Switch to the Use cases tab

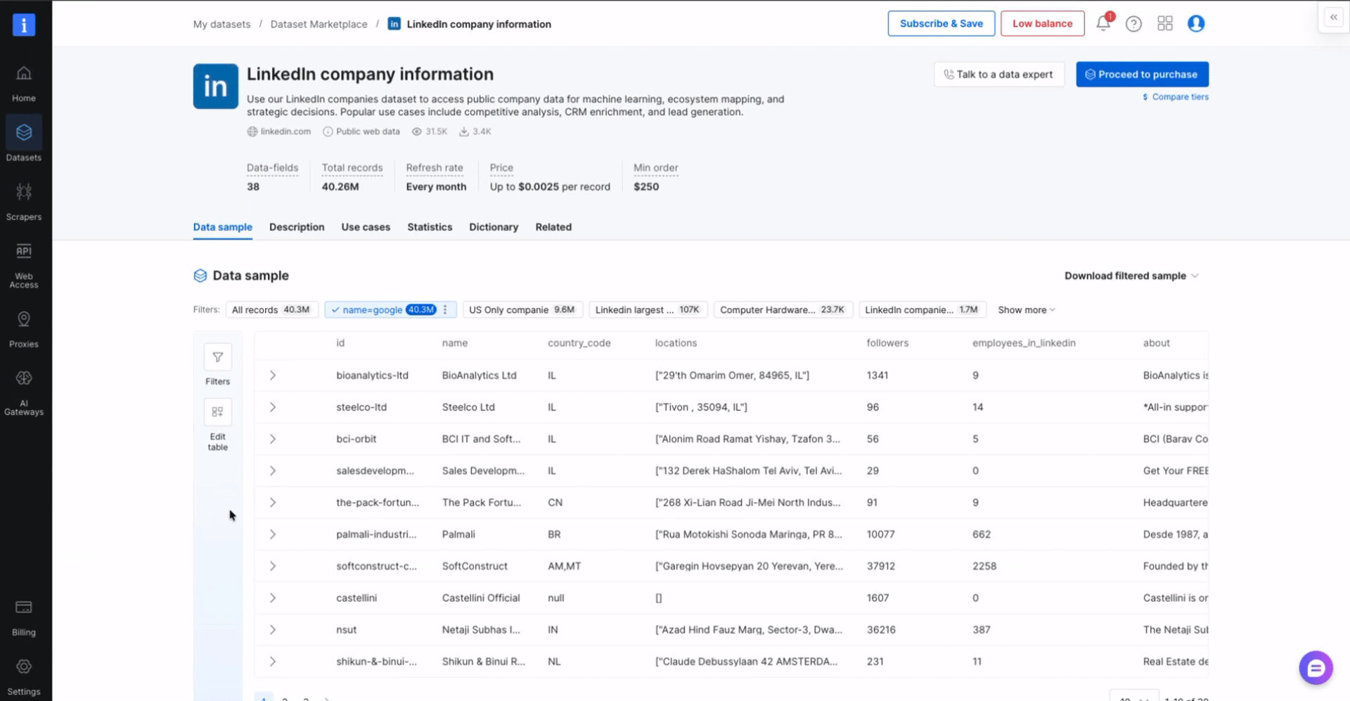pos(366,227)
